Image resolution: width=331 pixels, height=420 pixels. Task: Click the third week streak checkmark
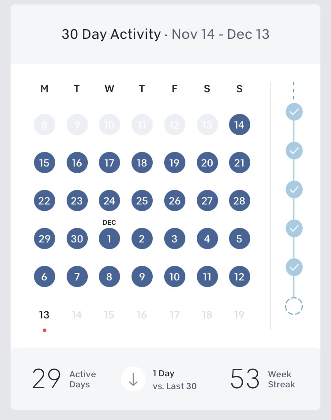coord(294,189)
